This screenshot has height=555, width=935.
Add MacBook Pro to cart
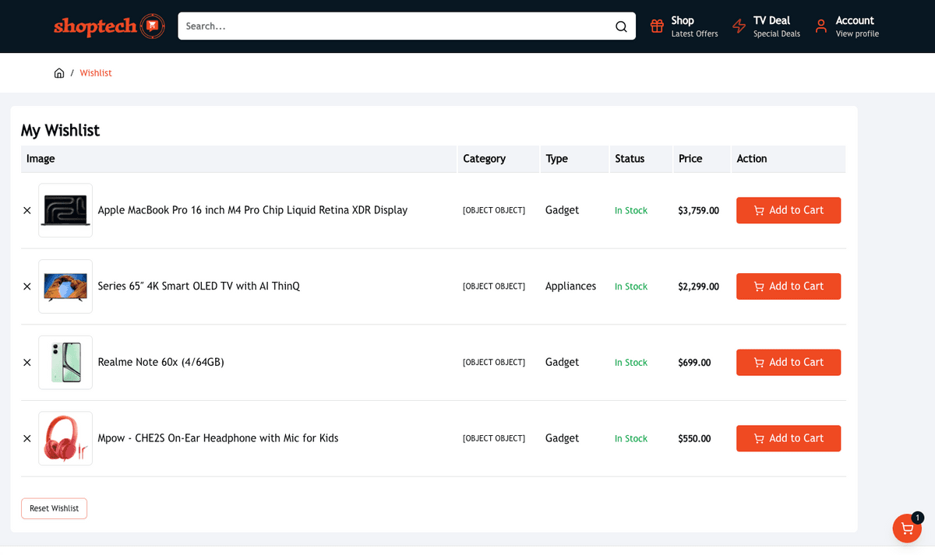(789, 210)
